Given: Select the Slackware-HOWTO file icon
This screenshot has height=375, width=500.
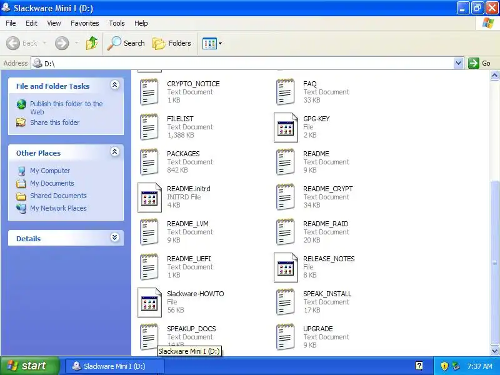Looking at the screenshot, I should [x=149, y=302].
